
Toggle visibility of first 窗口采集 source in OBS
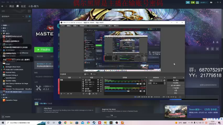(x=98, y=80)
